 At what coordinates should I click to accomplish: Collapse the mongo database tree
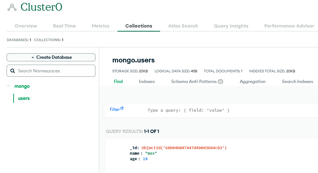[x=8, y=86]
